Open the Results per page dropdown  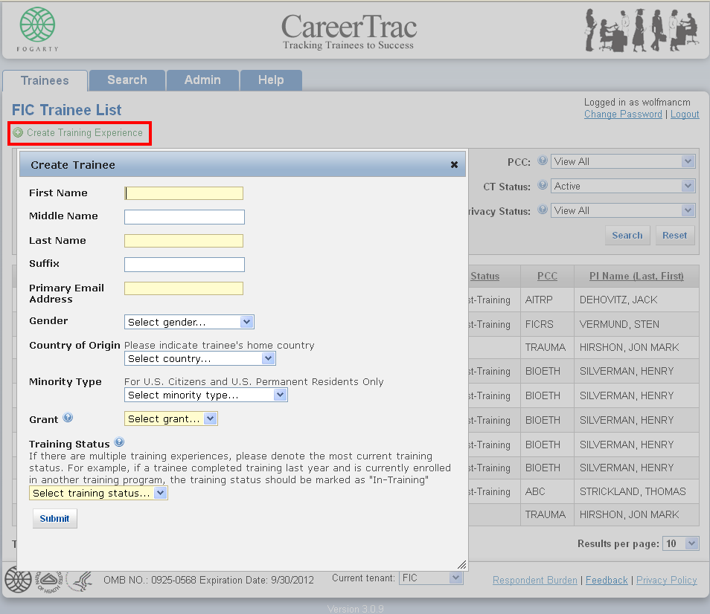[x=680, y=543]
